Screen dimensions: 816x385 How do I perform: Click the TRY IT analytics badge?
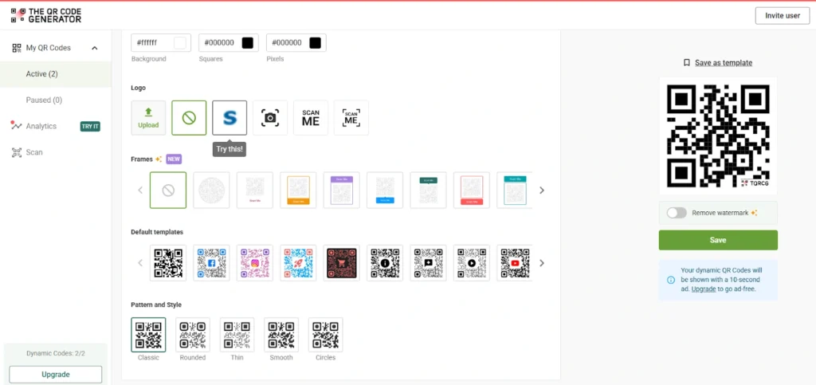90,127
